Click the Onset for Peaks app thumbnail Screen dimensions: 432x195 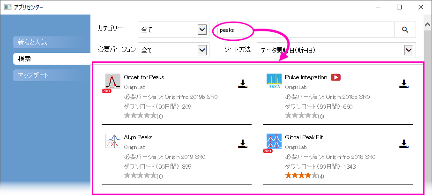[113, 81]
